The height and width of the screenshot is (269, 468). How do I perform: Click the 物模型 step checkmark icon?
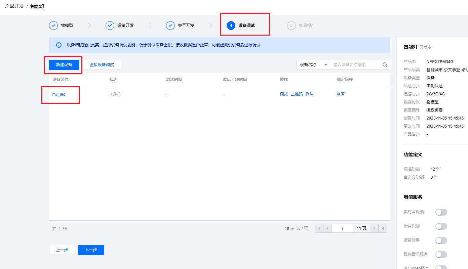click(53, 26)
